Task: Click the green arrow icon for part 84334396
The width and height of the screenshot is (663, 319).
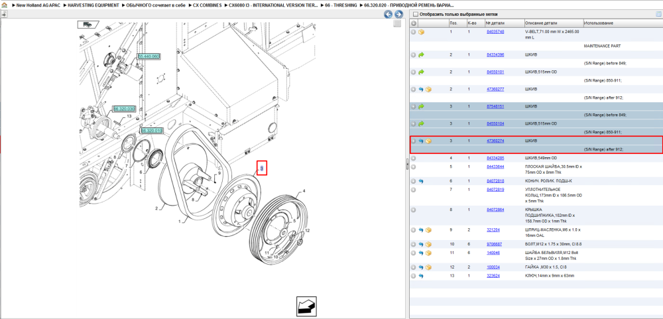Action: pos(421,55)
